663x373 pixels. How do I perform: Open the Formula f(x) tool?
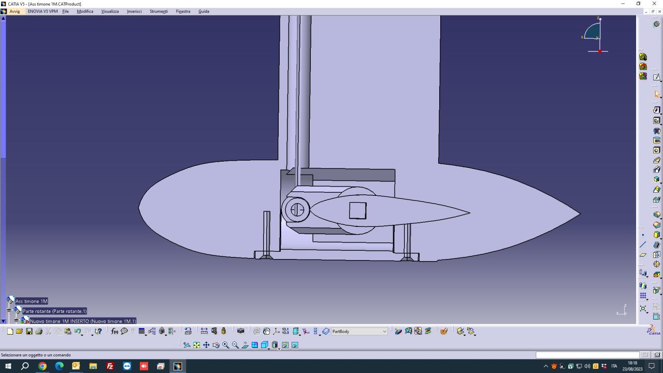coord(114,332)
